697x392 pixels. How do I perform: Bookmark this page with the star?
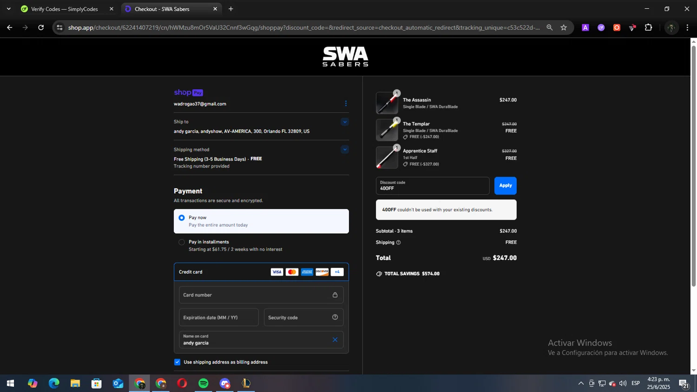pos(564,27)
